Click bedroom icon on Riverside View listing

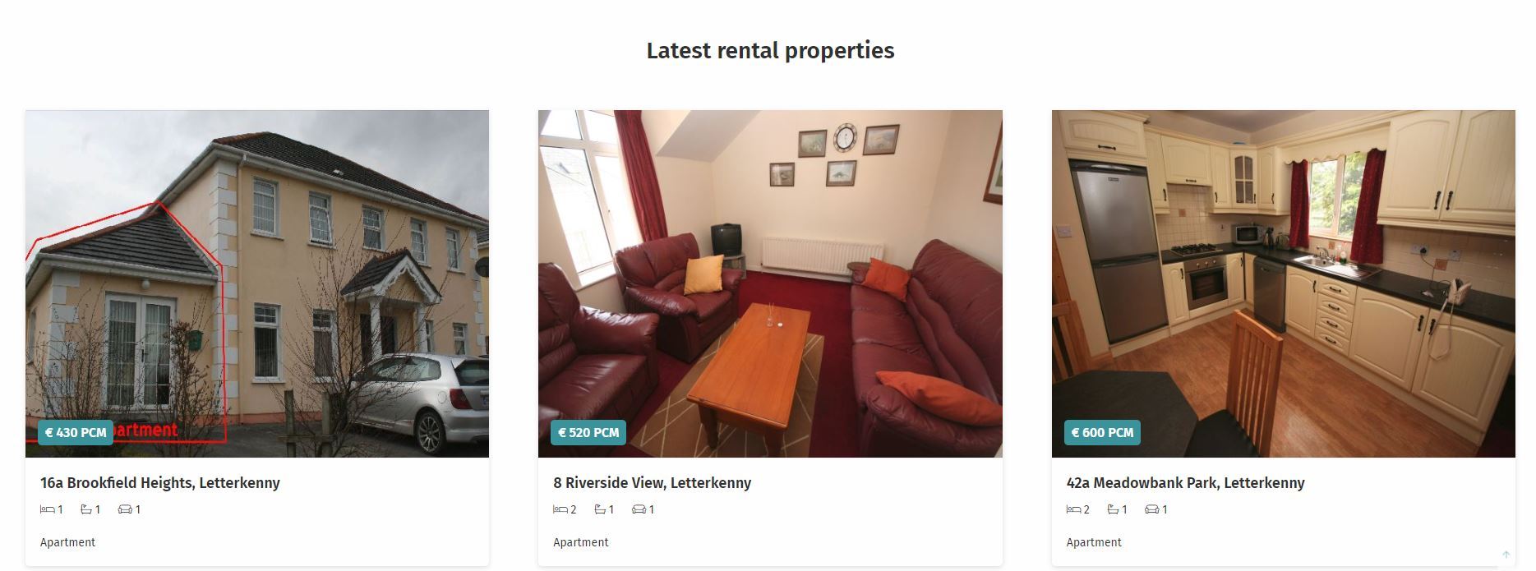[560, 509]
